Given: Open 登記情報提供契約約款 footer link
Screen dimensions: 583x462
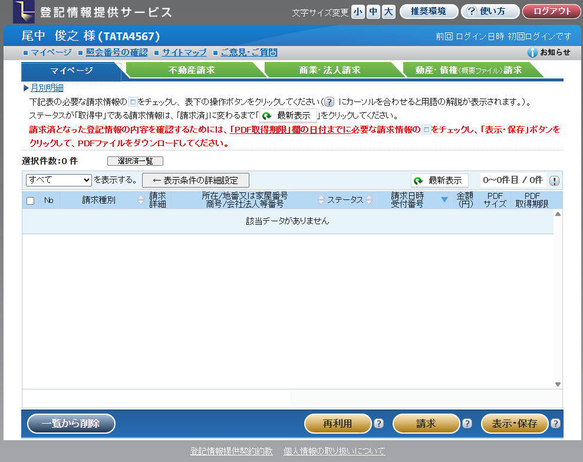Looking at the screenshot, I should [232, 451].
